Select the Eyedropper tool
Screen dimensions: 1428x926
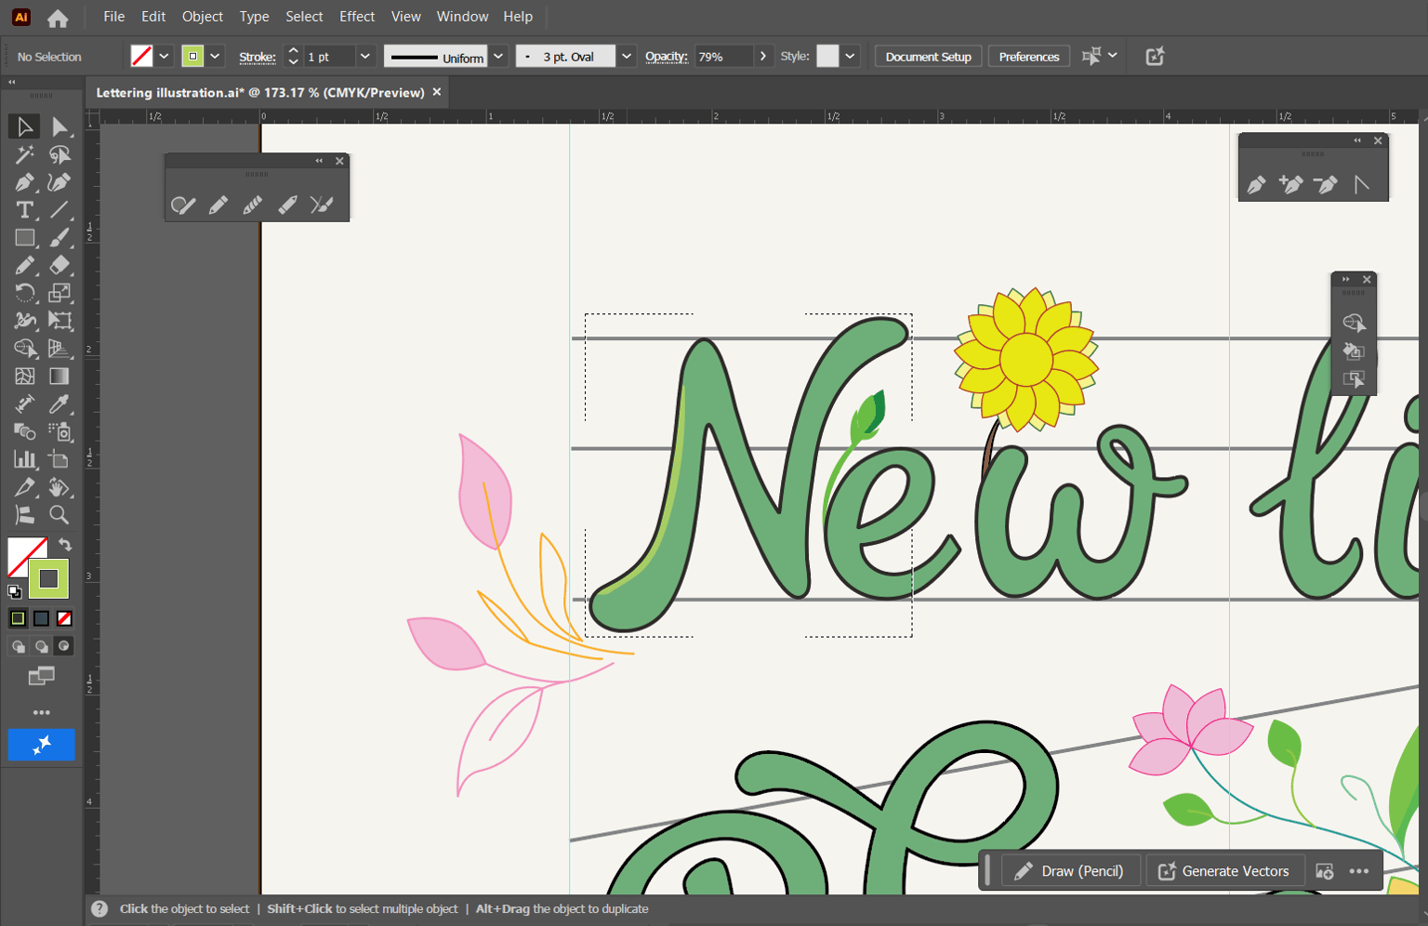60,403
